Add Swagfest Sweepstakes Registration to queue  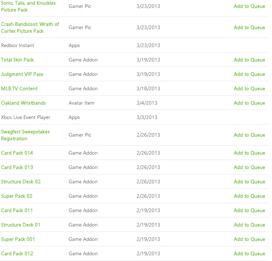[x=249, y=135]
